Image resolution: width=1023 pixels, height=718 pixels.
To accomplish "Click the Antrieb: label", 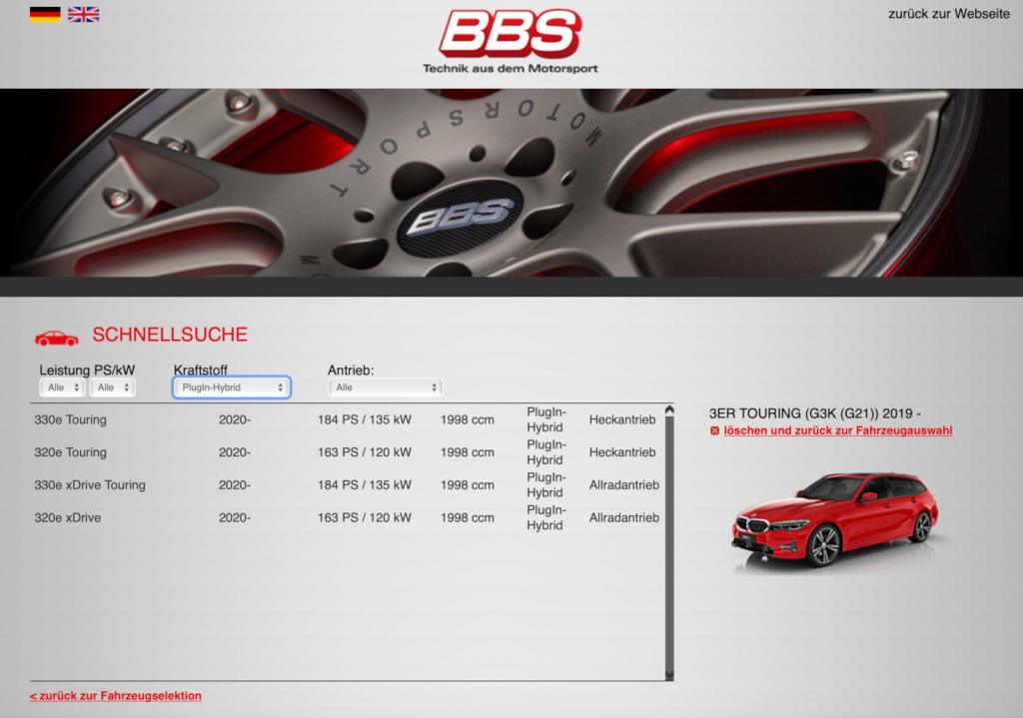I will click(351, 369).
